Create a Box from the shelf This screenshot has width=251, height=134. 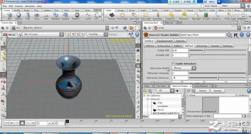click(x=9, y=16)
